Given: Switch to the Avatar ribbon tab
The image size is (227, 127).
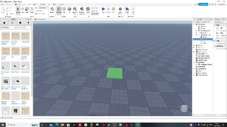Looking at the screenshot, I should (x=43, y=4).
